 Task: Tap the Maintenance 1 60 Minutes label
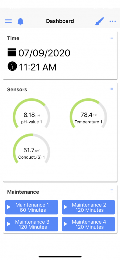[x=32, y=207]
